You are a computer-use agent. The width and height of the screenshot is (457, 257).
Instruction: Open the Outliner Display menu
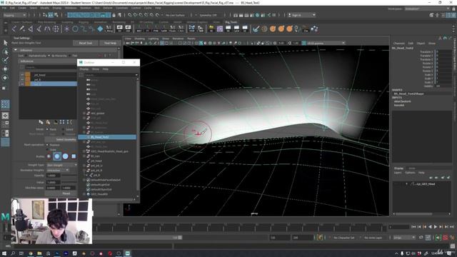click(x=84, y=69)
